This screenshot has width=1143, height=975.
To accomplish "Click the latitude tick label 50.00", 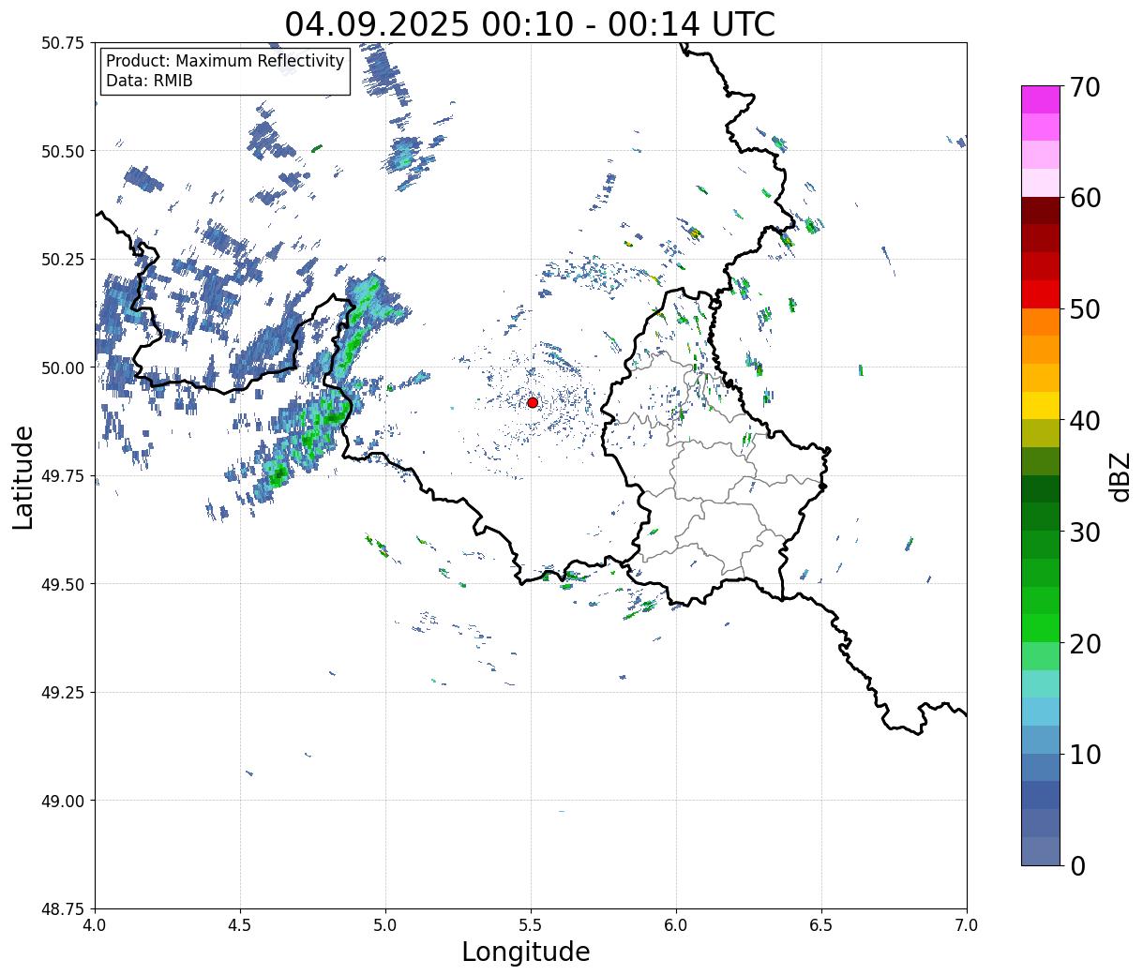I will tap(63, 367).
